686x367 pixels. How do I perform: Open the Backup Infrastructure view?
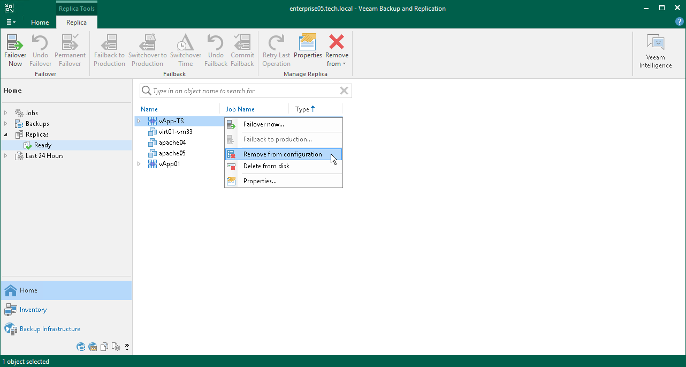66,329
